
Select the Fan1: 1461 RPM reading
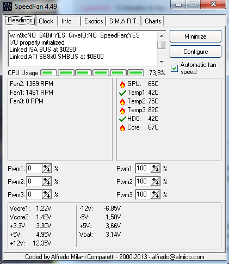tap(32, 93)
